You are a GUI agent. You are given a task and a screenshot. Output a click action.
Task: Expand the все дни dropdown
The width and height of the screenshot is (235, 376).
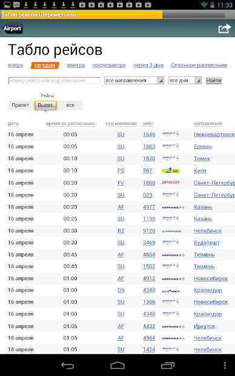(185, 81)
